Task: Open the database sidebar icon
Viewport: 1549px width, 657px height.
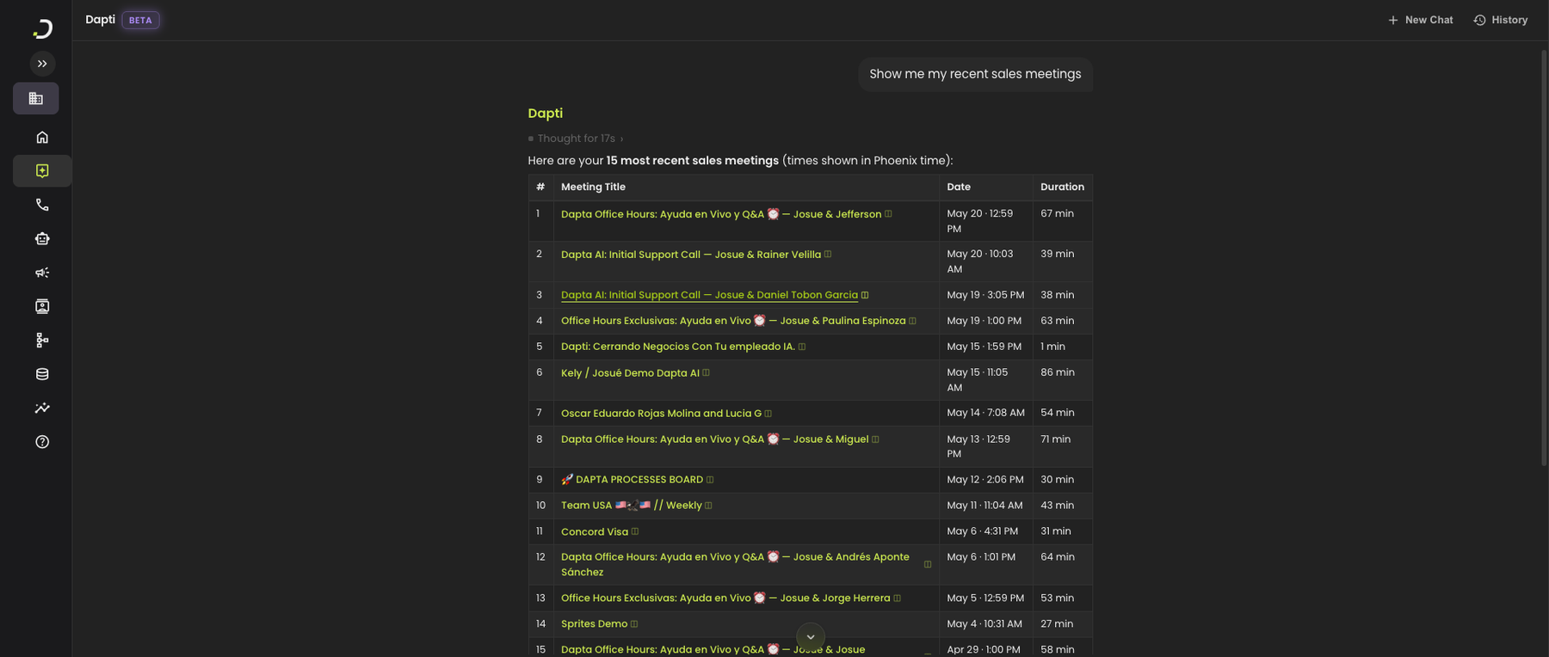Action: (x=42, y=374)
